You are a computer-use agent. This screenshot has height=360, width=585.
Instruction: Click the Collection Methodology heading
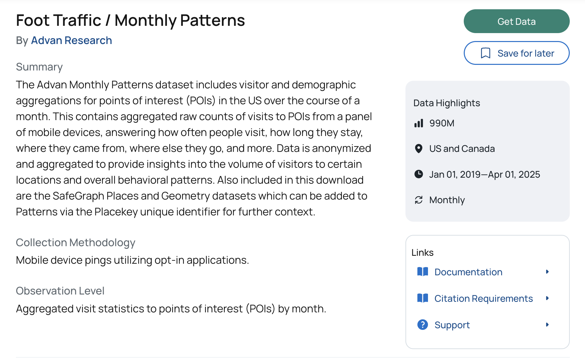click(x=76, y=243)
